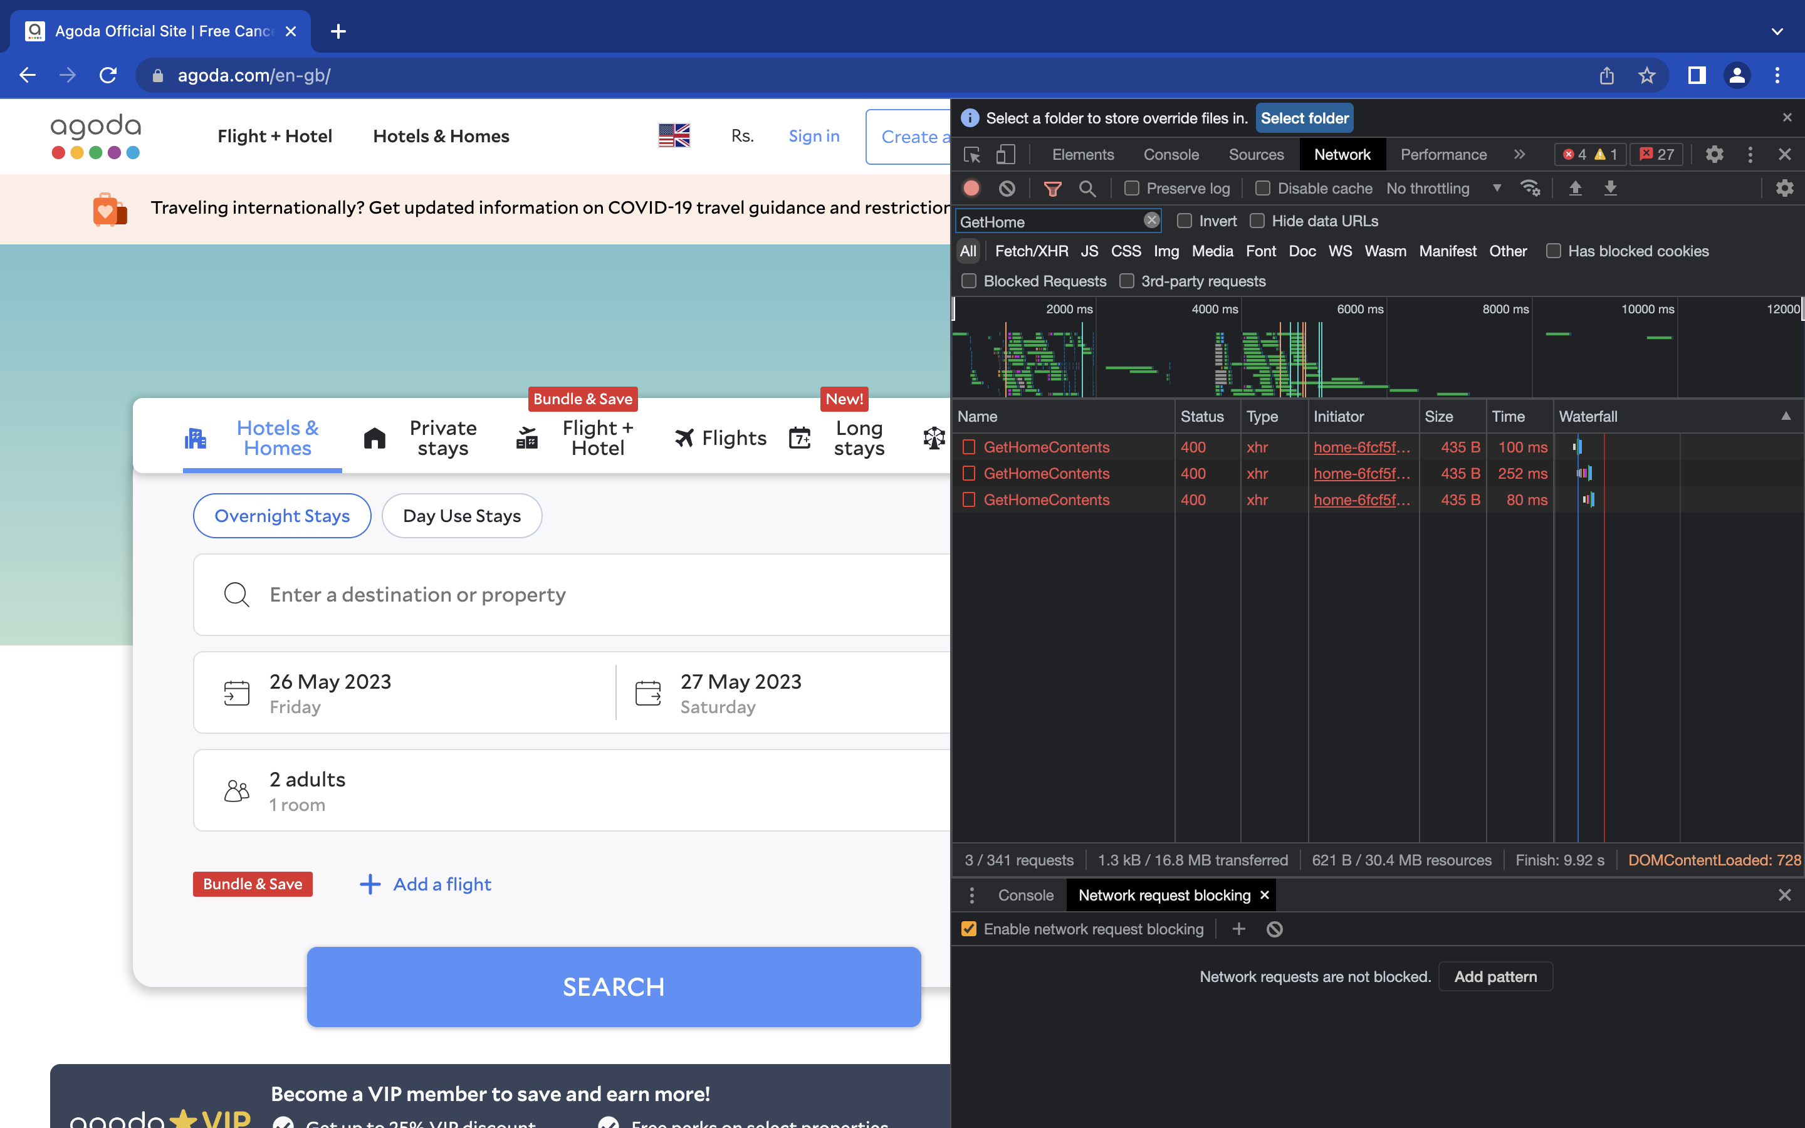This screenshot has width=1805, height=1128.
Task: Enable Disable cache checkbox
Action: [x=1263, y=188]
